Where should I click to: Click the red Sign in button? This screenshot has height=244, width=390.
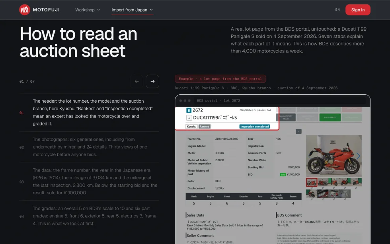click(358, 10)
